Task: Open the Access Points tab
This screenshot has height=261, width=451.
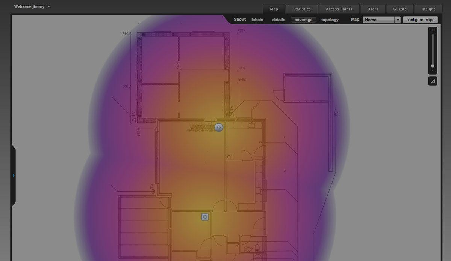Action: [x=339, y=9]
